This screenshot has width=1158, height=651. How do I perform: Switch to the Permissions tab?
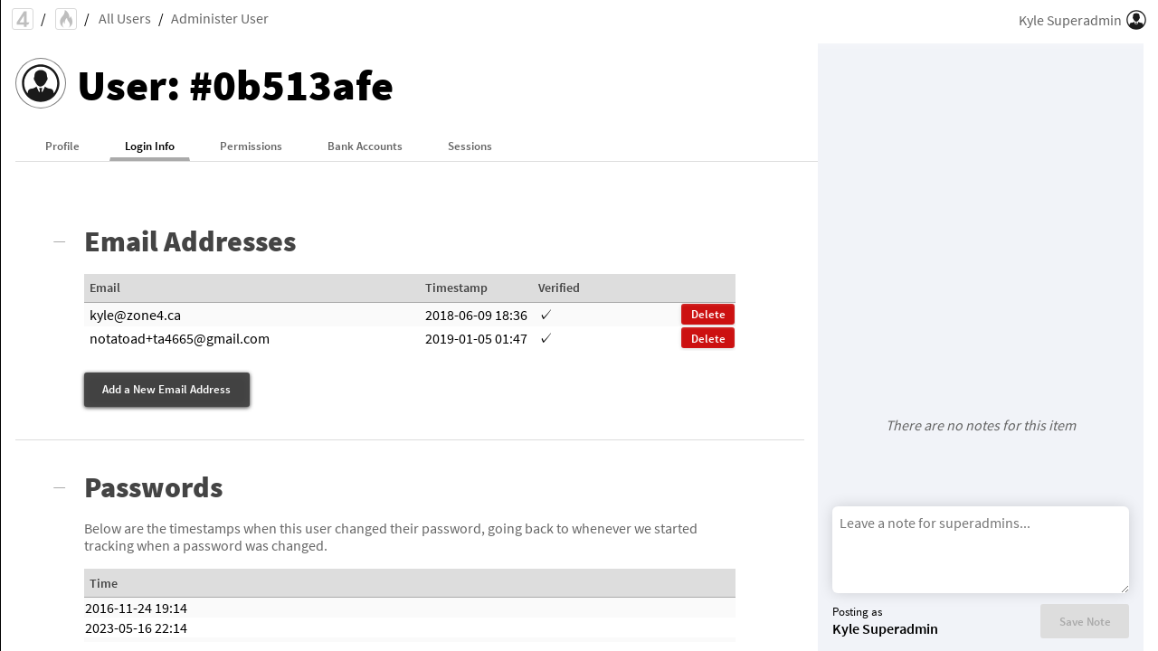[251, 146]
